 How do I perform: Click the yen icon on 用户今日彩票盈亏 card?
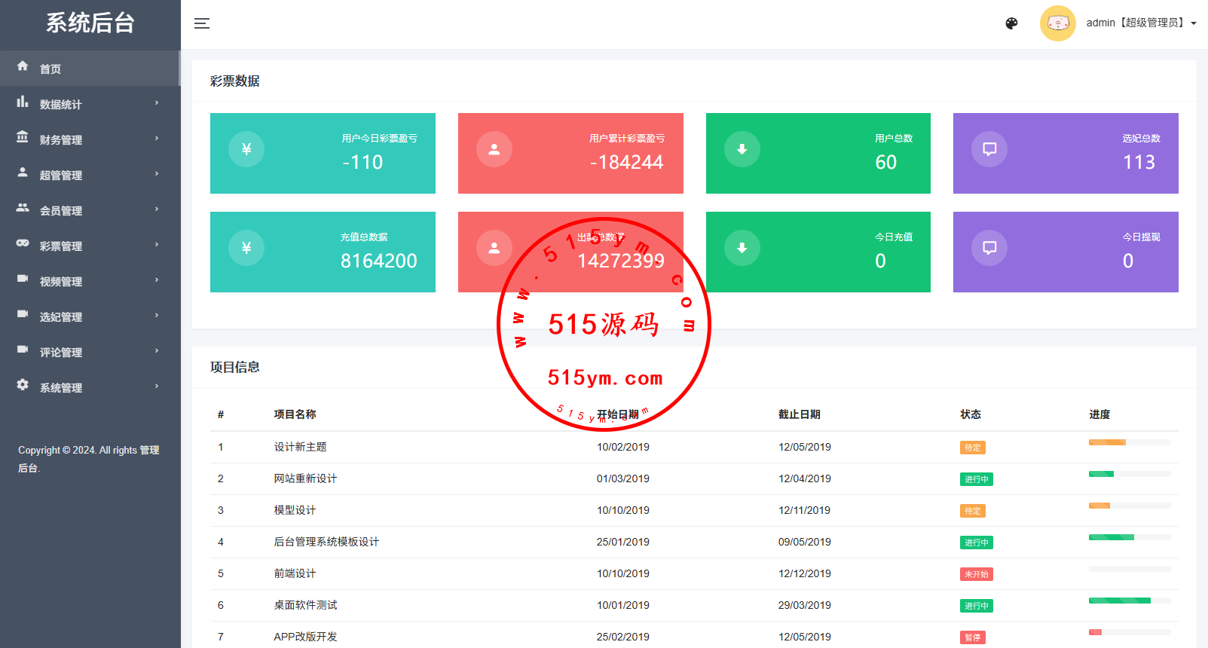246,149
